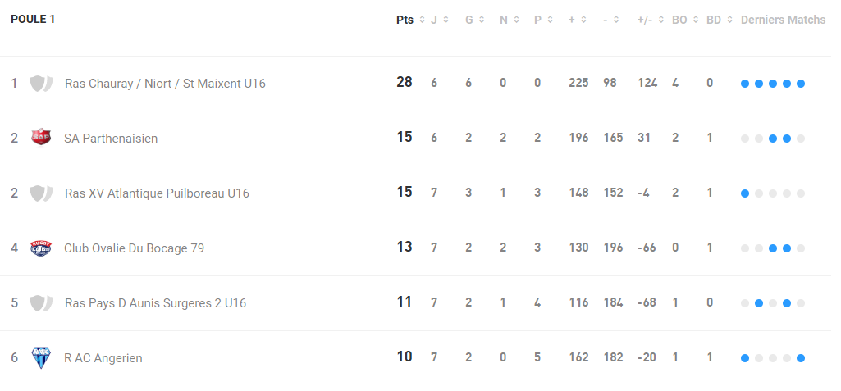841x391 pixels.
Task: Click Derniers Matchs column header
Action: pyautogui.click(x=783, y=20)
